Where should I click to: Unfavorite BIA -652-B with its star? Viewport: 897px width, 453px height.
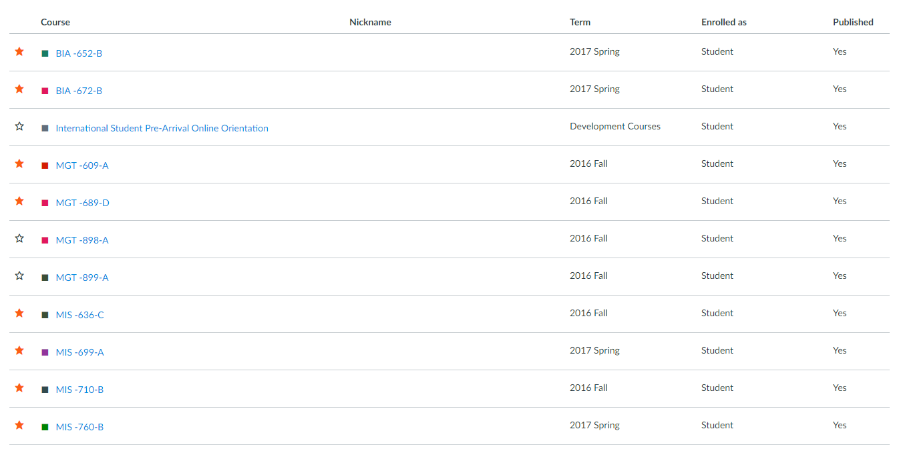point(19,51)
